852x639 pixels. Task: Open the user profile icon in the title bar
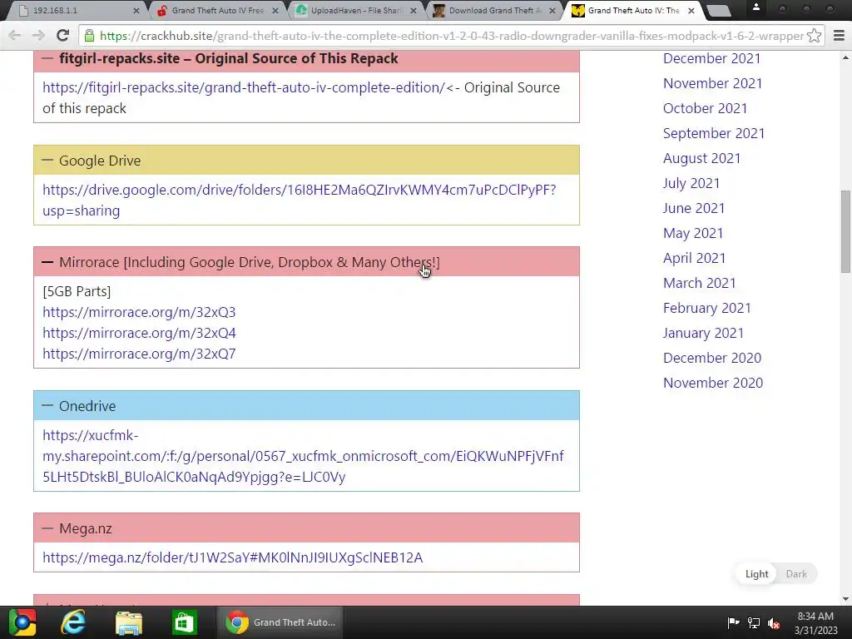(755, 8)
